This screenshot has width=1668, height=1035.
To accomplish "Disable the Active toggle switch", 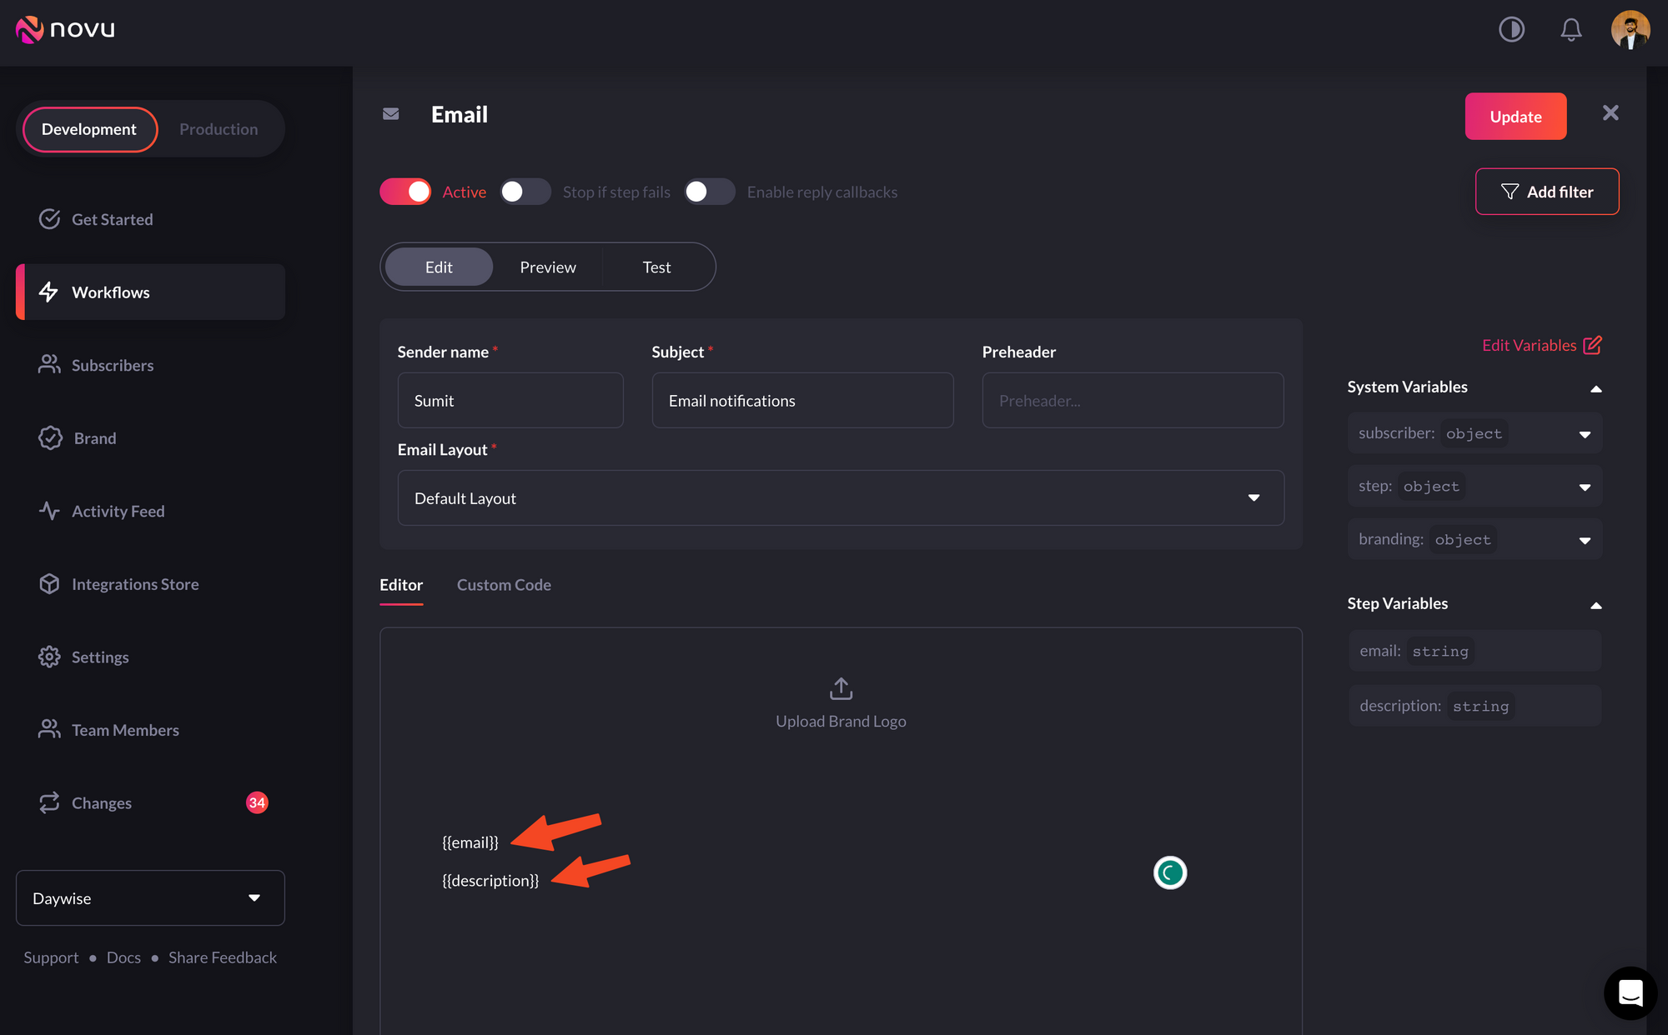I will 405,192.
